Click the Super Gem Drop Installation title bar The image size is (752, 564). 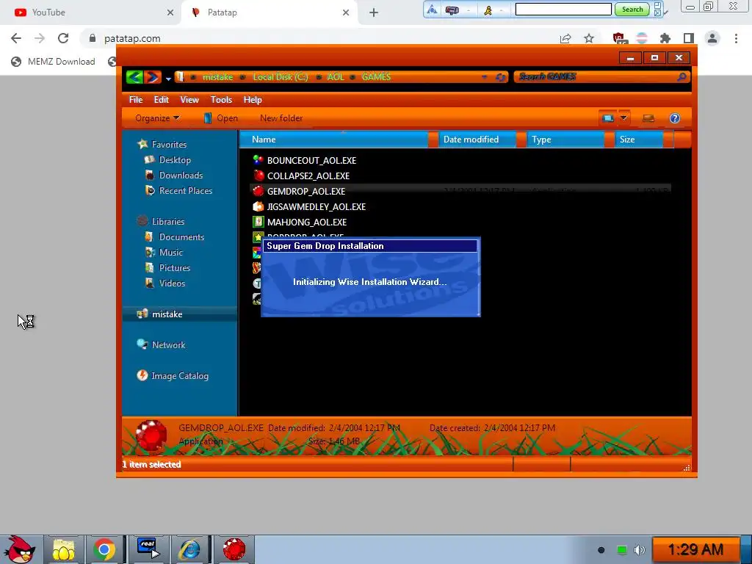click(370, 246)
